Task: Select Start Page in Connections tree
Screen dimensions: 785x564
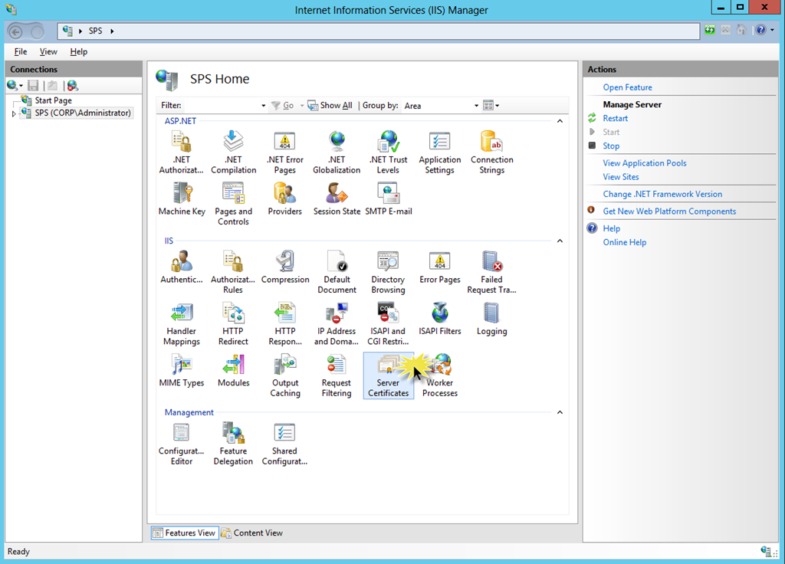Action: click(53, 100)
